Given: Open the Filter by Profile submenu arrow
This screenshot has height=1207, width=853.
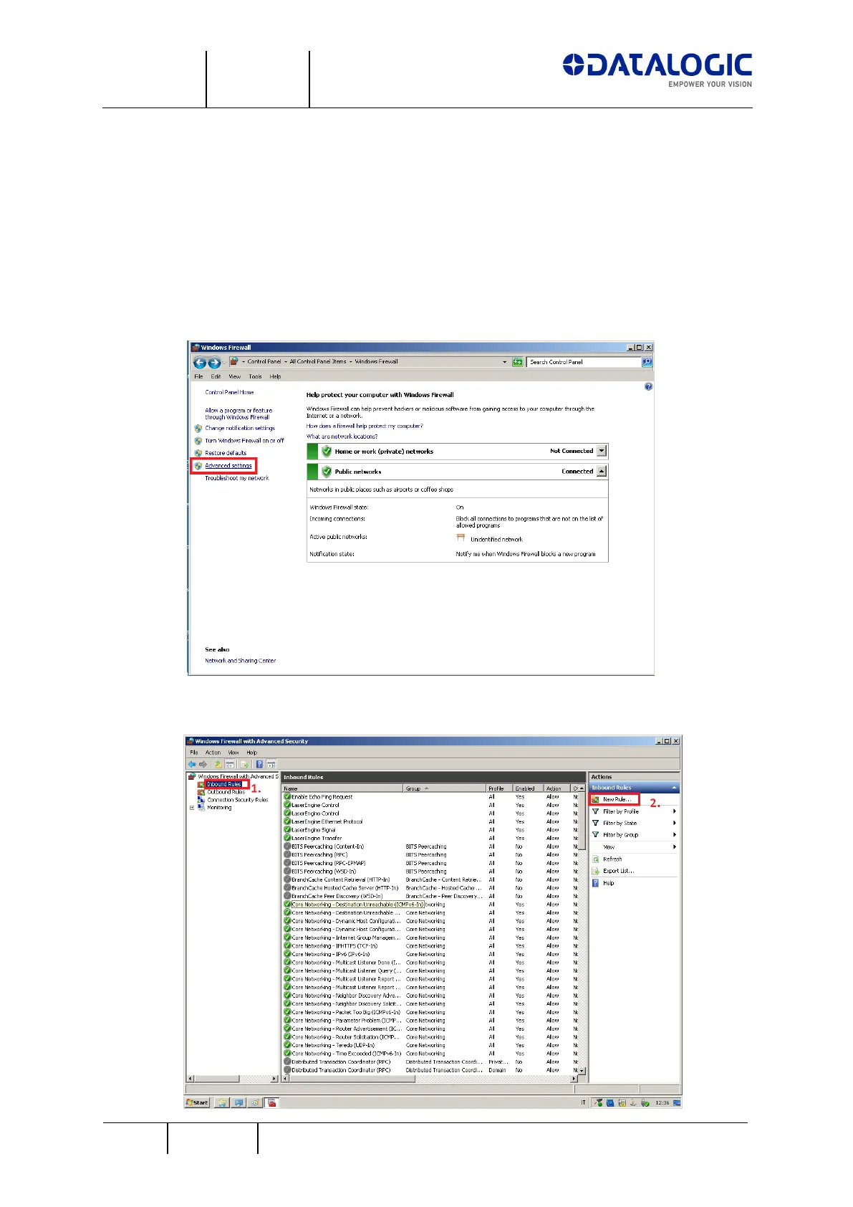Looking at the screenshot, I should [x=674, y=811].
